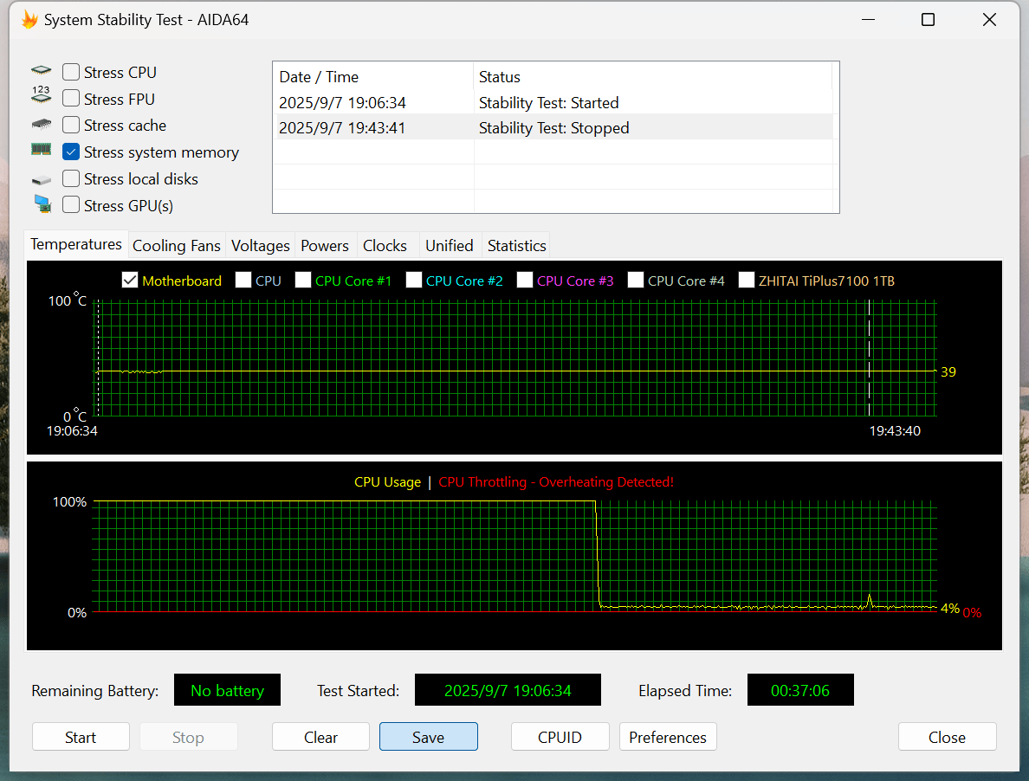Click the Start button
Screen dimensions: 1029x781
[81, 737]
